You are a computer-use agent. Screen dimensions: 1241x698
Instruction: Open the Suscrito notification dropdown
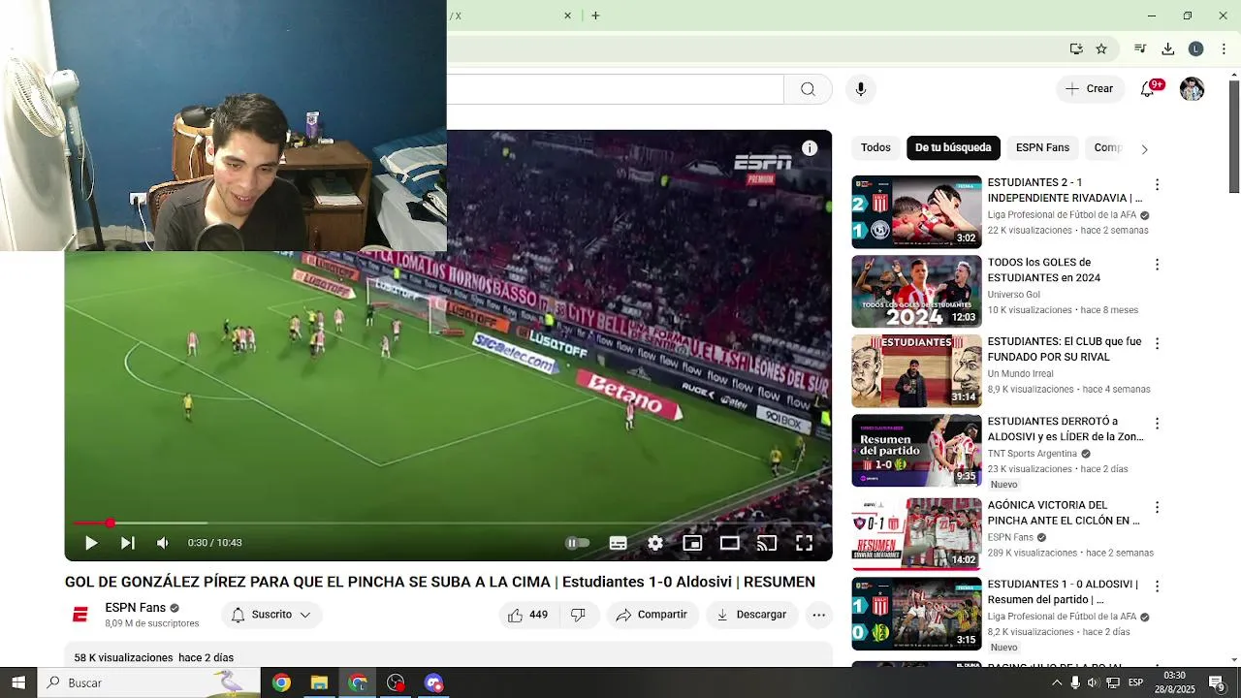point(271,615)
